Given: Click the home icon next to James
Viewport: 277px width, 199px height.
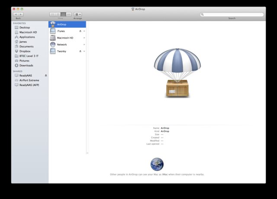Looking at the screenshot, I should tap(16, 42).
